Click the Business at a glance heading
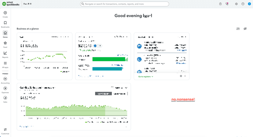The image size is (253, 137). coord(28,29)
